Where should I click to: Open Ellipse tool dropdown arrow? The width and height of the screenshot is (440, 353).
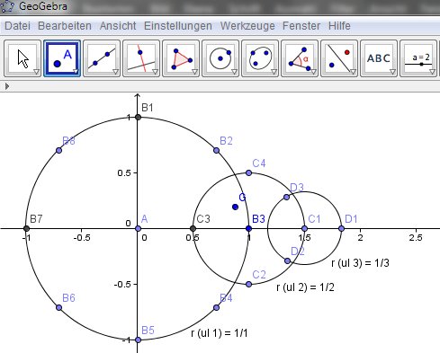274,72
